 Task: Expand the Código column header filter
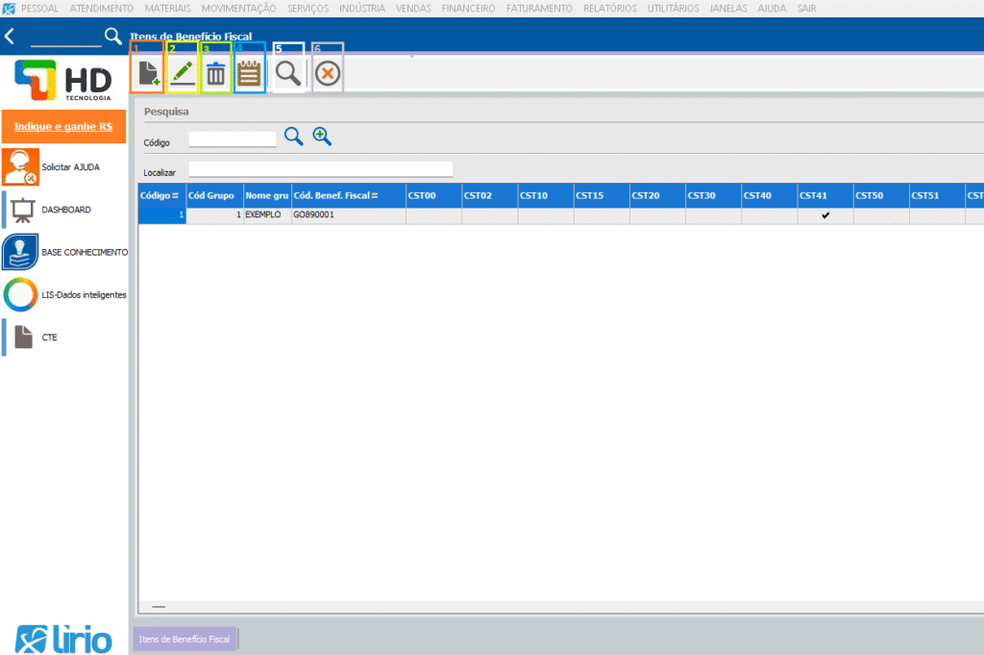click(x=175, y=195)
